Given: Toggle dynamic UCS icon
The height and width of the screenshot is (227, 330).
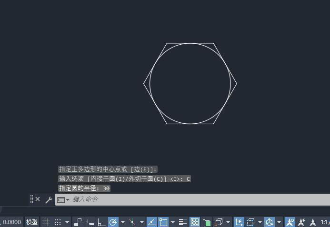Looking at the screenshot, I should click(239, 222).
